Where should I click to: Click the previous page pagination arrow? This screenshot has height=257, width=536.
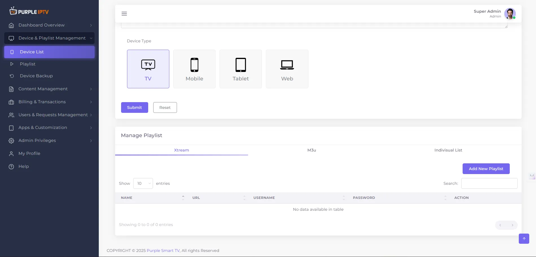(500, 225)
